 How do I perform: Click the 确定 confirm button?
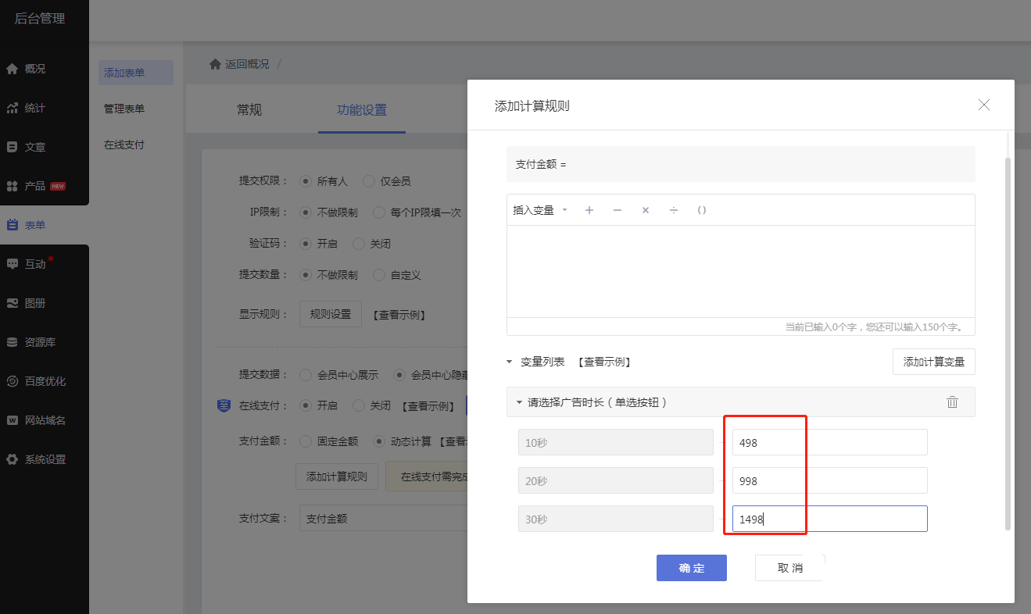[x=691, y=568]
